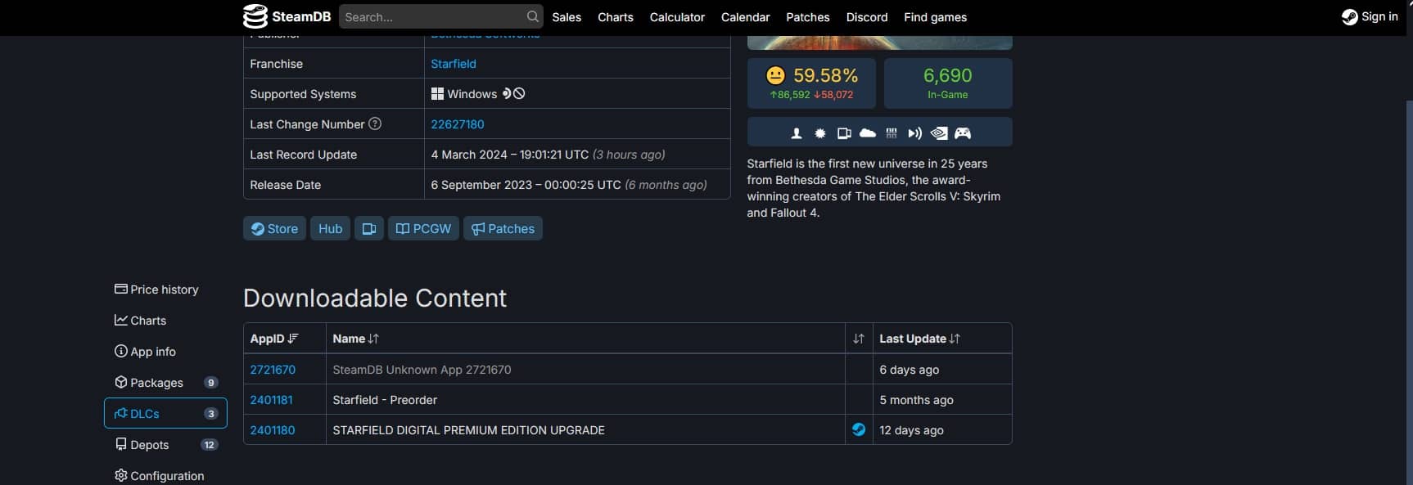Click the 6,690 In-Game count

click(x=948, y=83)
